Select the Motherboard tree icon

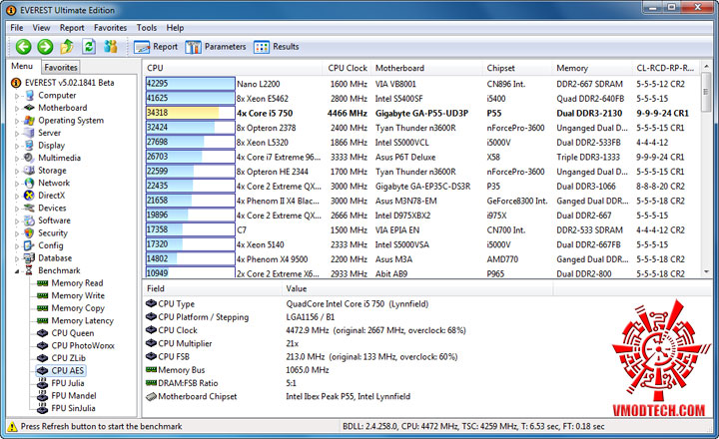click(x=29, y=108)
